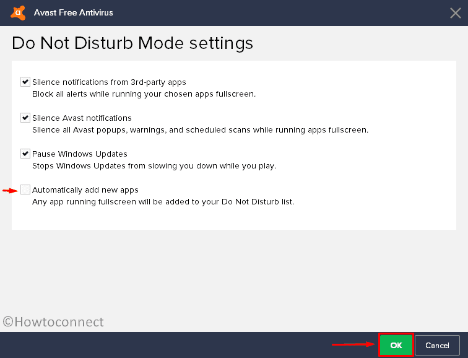This screenshot has height=358, width=468.
Task: Click 'Silence all Avast popups, warnings' description
Action: click(x=201, y=130)
